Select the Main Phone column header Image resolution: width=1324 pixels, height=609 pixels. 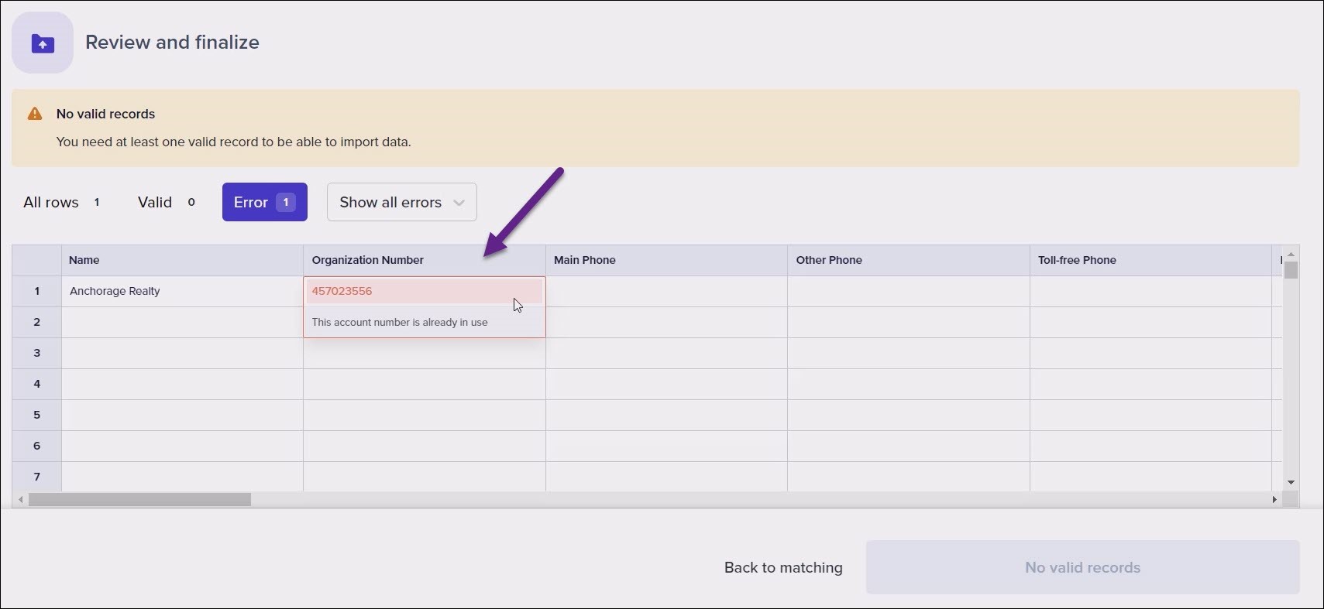pos(666,260)
